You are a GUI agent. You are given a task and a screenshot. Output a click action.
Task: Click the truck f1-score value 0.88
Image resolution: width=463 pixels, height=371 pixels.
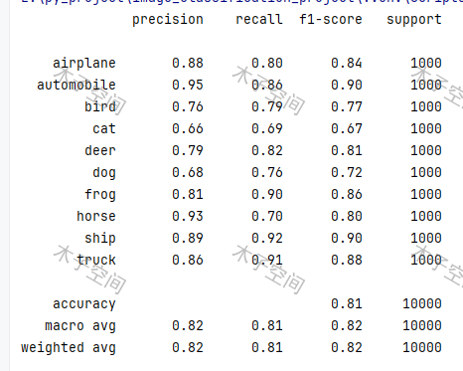(347, 260)
